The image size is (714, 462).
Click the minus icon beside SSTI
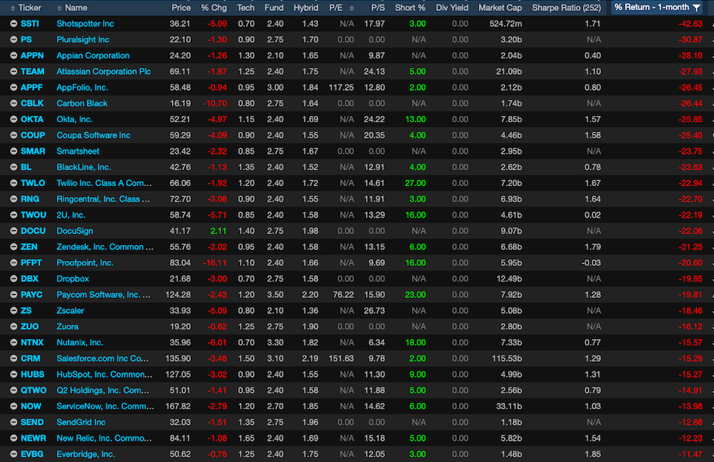point(13,24)
